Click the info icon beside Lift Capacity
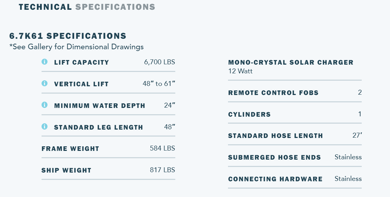The image size is (390, 197). 44,62
